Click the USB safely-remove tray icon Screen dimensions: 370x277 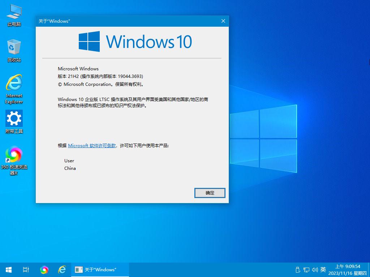point(298,270)
